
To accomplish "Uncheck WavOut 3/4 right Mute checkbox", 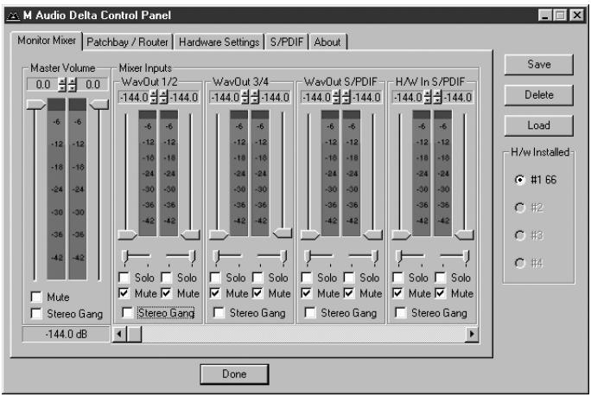I will point(257,293).
